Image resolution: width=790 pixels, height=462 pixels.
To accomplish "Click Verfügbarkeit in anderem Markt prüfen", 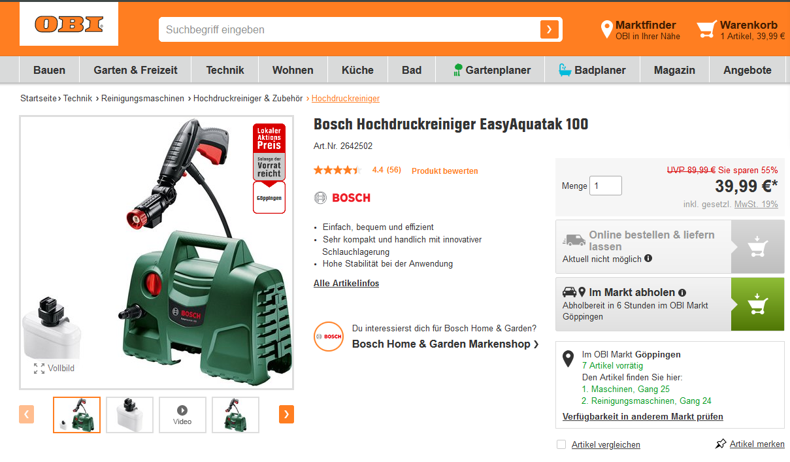I will (x=643, y=416).
